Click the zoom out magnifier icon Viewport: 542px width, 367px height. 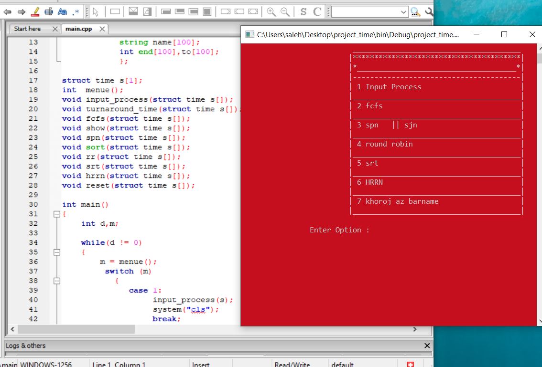point(285,11)
